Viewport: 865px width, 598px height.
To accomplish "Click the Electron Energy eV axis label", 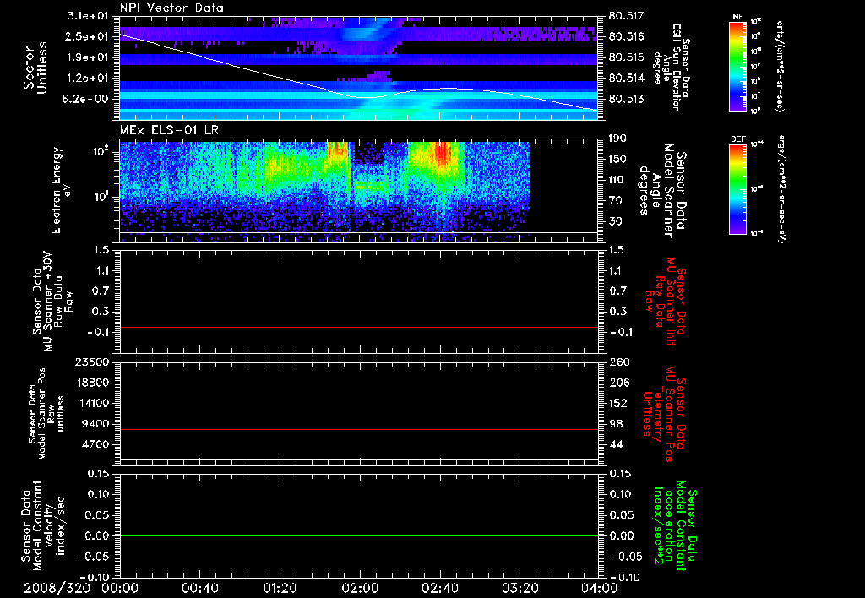I will 62,190.
